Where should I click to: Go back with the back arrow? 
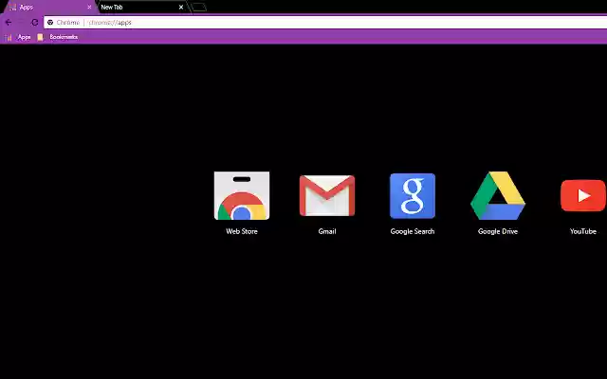pyautogui.click(x=9, y=23)
